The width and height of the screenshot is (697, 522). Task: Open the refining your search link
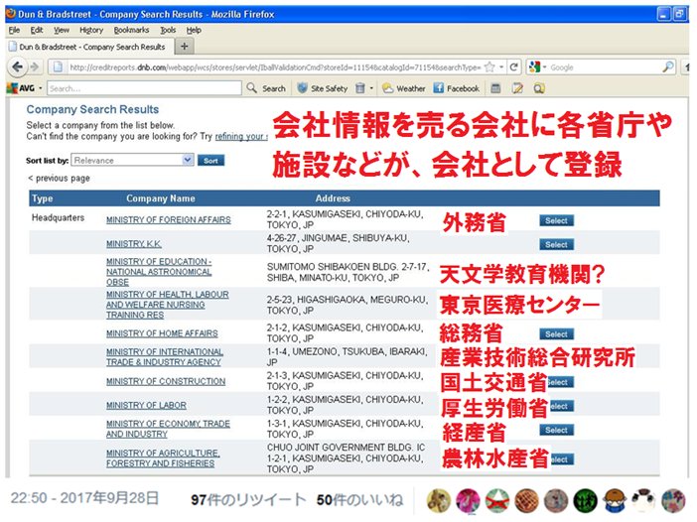pos(241,136)
